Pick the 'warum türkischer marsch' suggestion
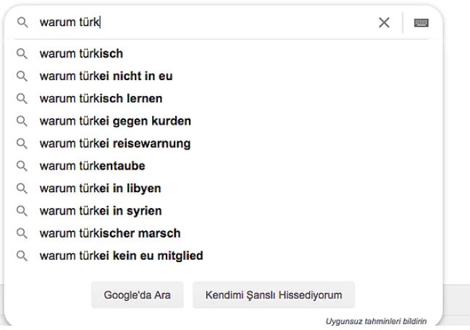 tap(109, 233)
